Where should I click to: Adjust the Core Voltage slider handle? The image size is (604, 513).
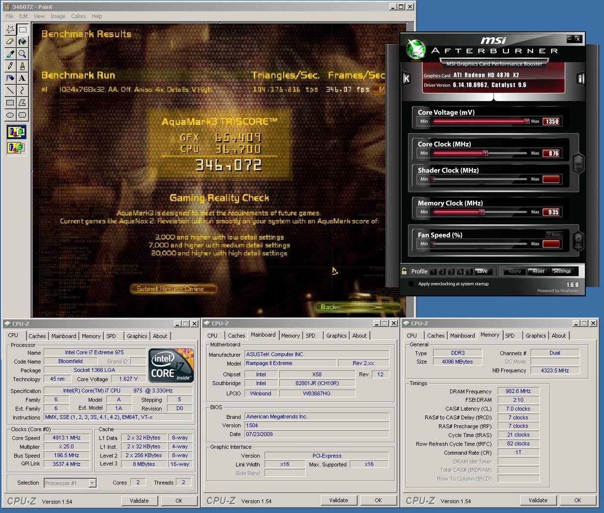pyautogui.click(x=527, y=121)
